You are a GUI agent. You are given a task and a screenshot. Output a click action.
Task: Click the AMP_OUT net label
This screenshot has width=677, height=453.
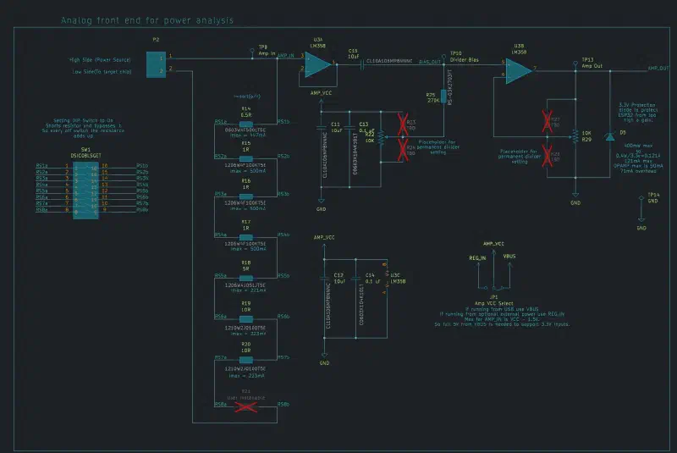tap(658, 69)
